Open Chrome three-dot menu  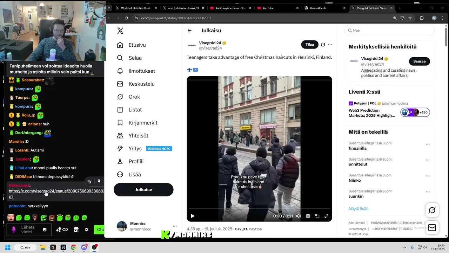pos(443,18)
